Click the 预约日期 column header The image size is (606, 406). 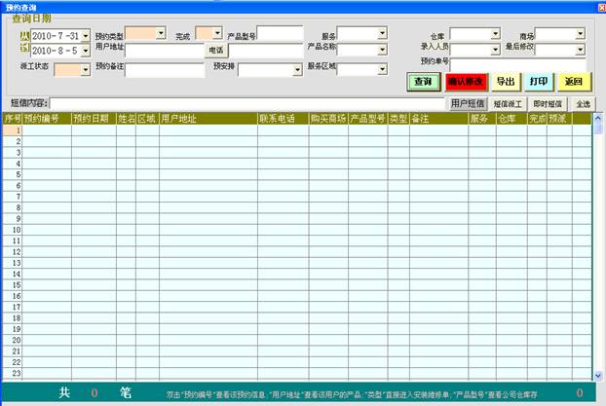tap(94, 119)
